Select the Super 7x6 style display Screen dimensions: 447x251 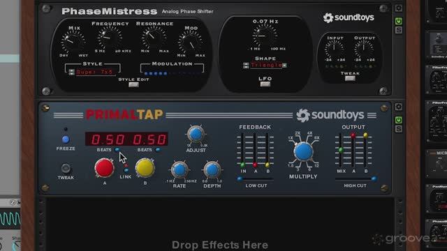95,72
